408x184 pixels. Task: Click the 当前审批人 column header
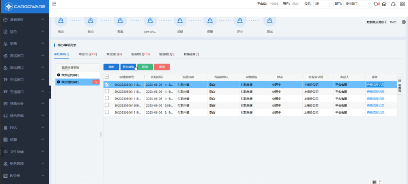pyautogui.click(x=221, y=77)
